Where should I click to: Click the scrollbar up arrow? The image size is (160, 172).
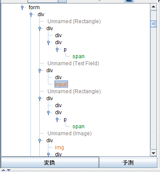(x=153, y=7)
